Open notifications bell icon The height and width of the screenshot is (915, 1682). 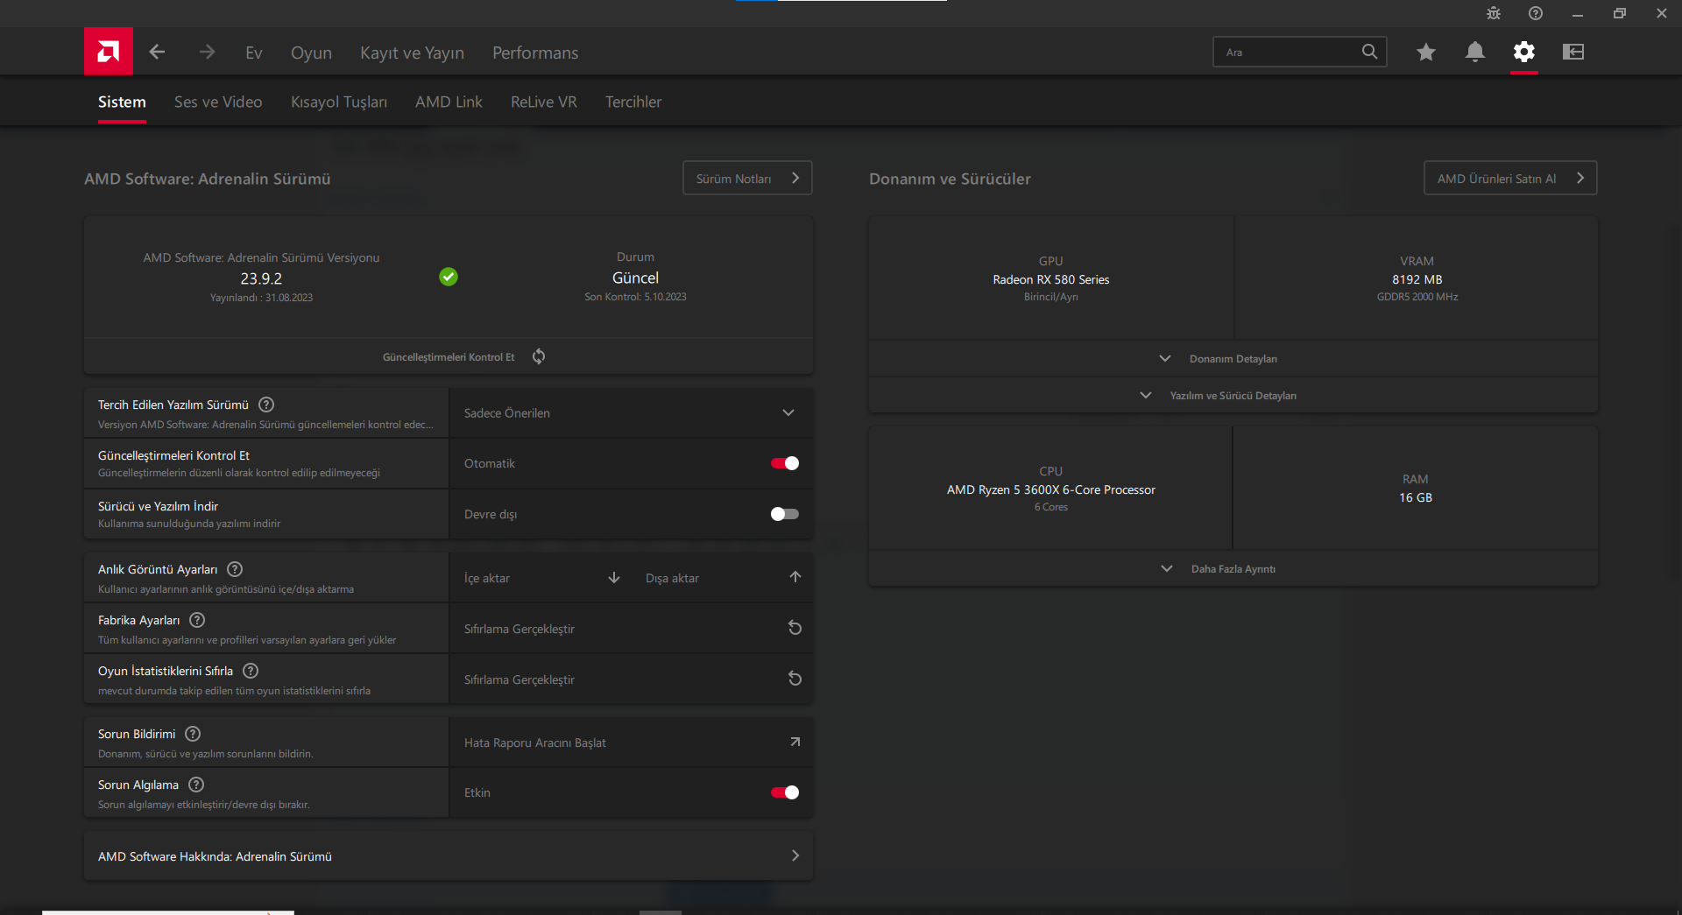(1475, 53)
